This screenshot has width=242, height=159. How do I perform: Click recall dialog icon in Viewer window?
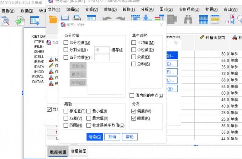35,21
